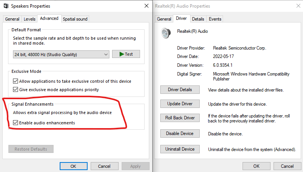303x172 pixels.
Task: Click the Speakers Properties title bar speaker icon
Action: [x=6, y=6]
